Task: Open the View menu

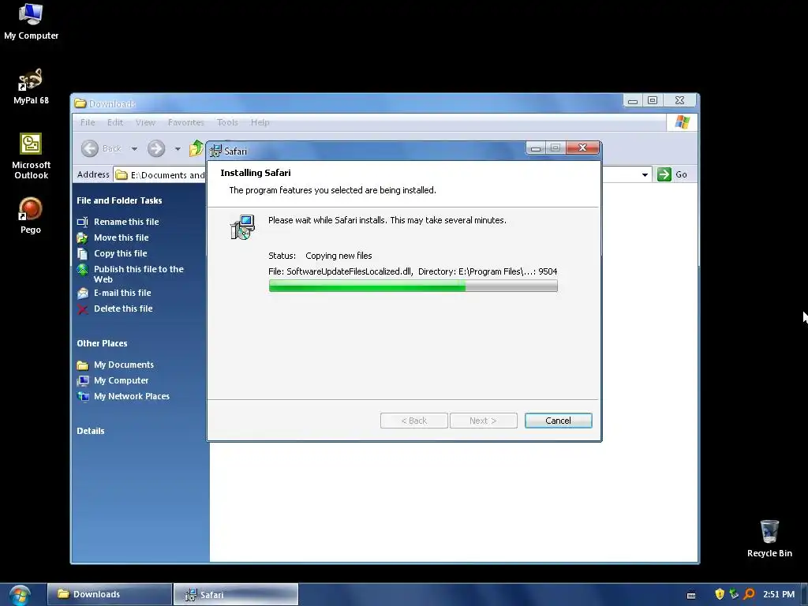Action: pos(145,122)
